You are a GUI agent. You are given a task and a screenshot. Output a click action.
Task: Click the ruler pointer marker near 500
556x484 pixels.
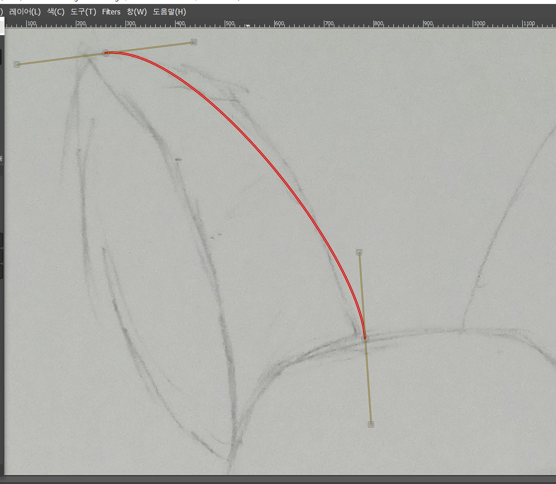pos(247,26)
